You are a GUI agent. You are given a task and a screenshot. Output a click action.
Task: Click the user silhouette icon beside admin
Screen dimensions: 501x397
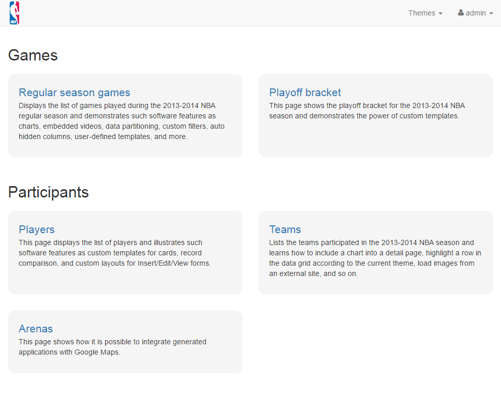461,13
